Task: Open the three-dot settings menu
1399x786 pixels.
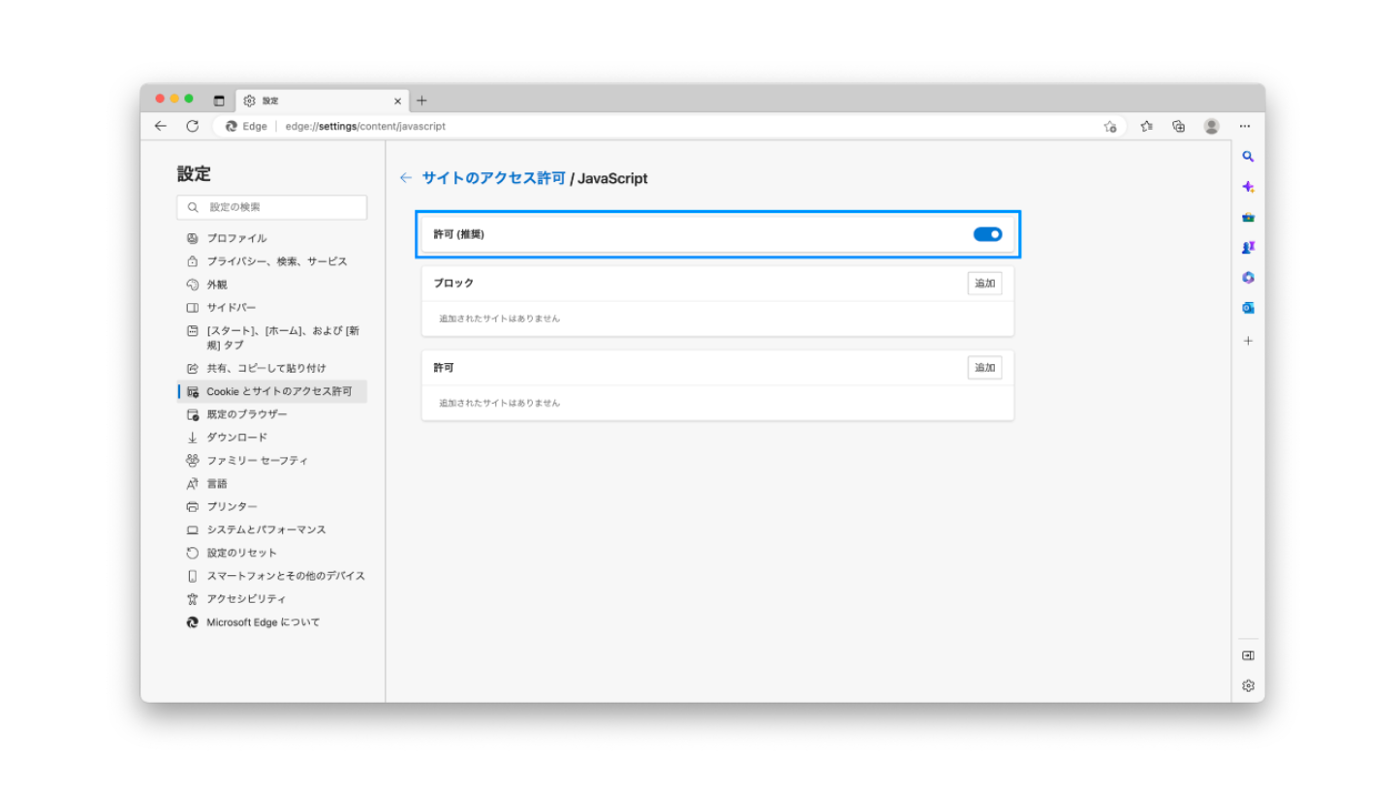Action: (1245, 126)
